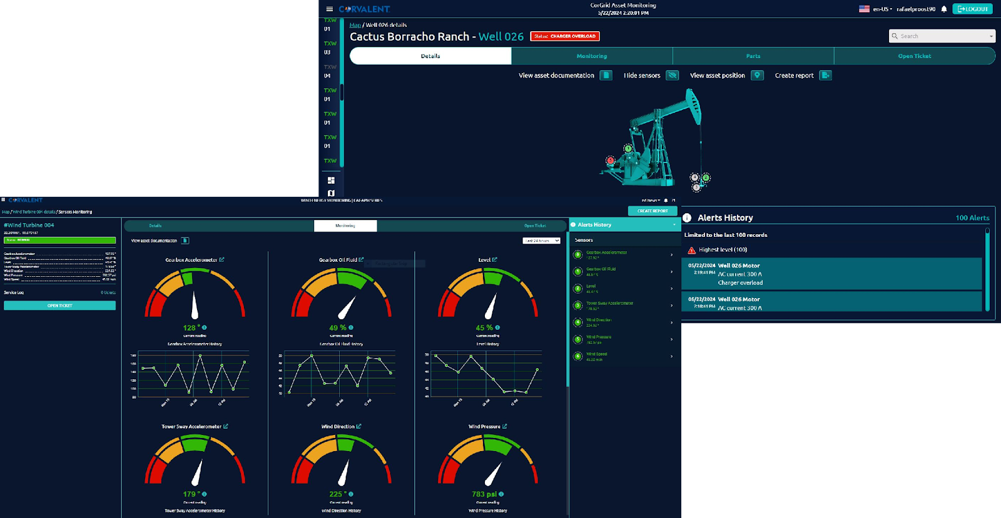This screenshot has height=518, width=1001.
Task: Select the 2:19:41 PM Charger overload alert entry
Action: (833, 274)
